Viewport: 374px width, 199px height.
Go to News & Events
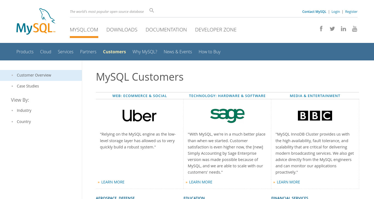point(178,52)
